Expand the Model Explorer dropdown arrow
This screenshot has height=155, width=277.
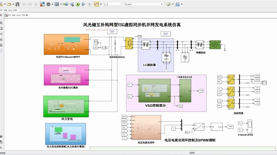pyautogui.click(x=61, y=4)
